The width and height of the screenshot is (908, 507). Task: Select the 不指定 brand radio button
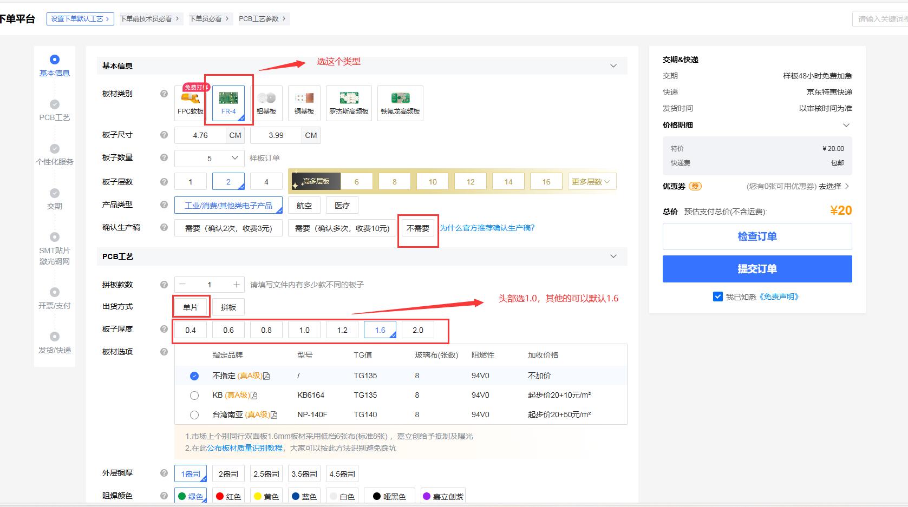tap(194, 376)
